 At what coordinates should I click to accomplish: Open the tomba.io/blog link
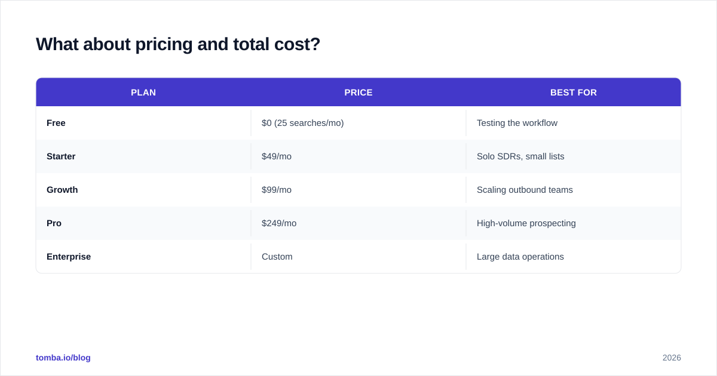coord(63,357)
